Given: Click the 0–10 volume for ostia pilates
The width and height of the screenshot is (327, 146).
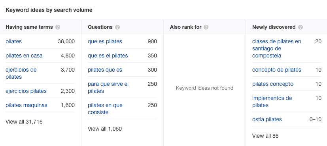Looking at the screenshot, I should [315, 119].
